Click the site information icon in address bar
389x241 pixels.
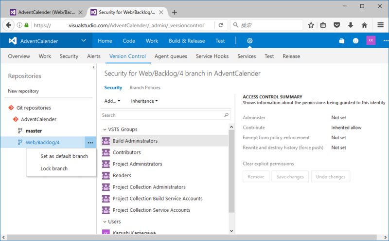[19, 25]
